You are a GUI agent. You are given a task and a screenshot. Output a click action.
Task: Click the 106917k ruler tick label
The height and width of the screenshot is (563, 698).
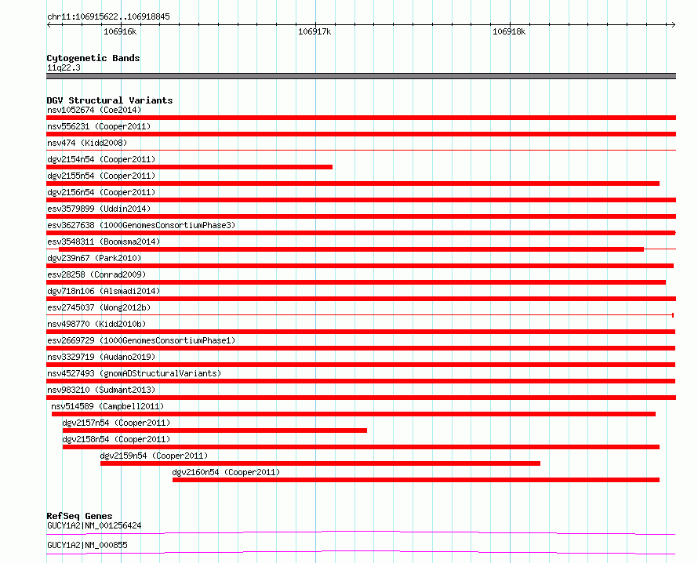(314, 31)
